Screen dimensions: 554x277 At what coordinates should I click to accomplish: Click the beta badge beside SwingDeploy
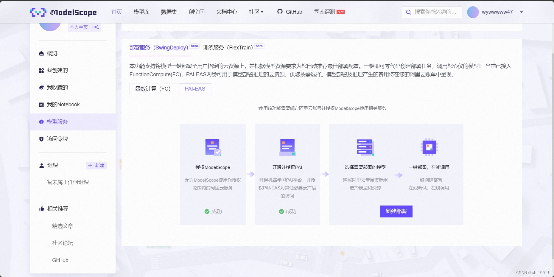194,46
